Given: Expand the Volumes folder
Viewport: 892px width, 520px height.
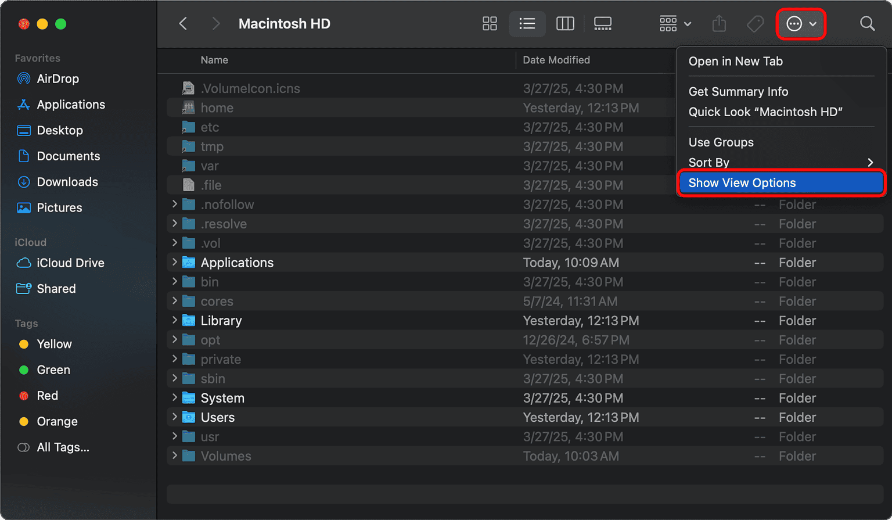Looking at the screenshot, I should point(174,456).
